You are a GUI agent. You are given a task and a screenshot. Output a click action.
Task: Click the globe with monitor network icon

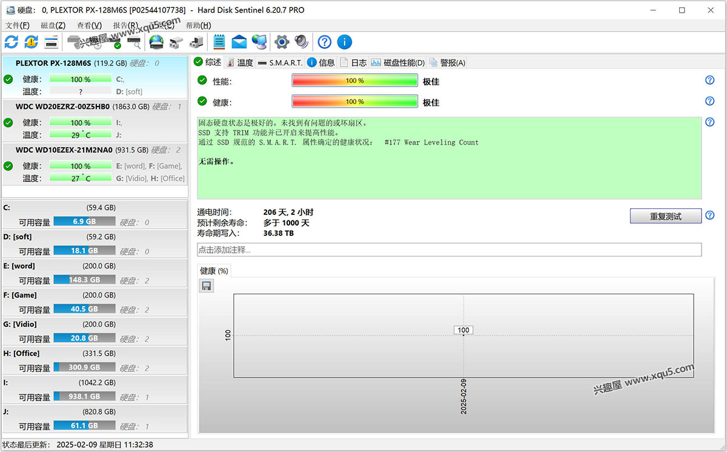pos(259,42)
